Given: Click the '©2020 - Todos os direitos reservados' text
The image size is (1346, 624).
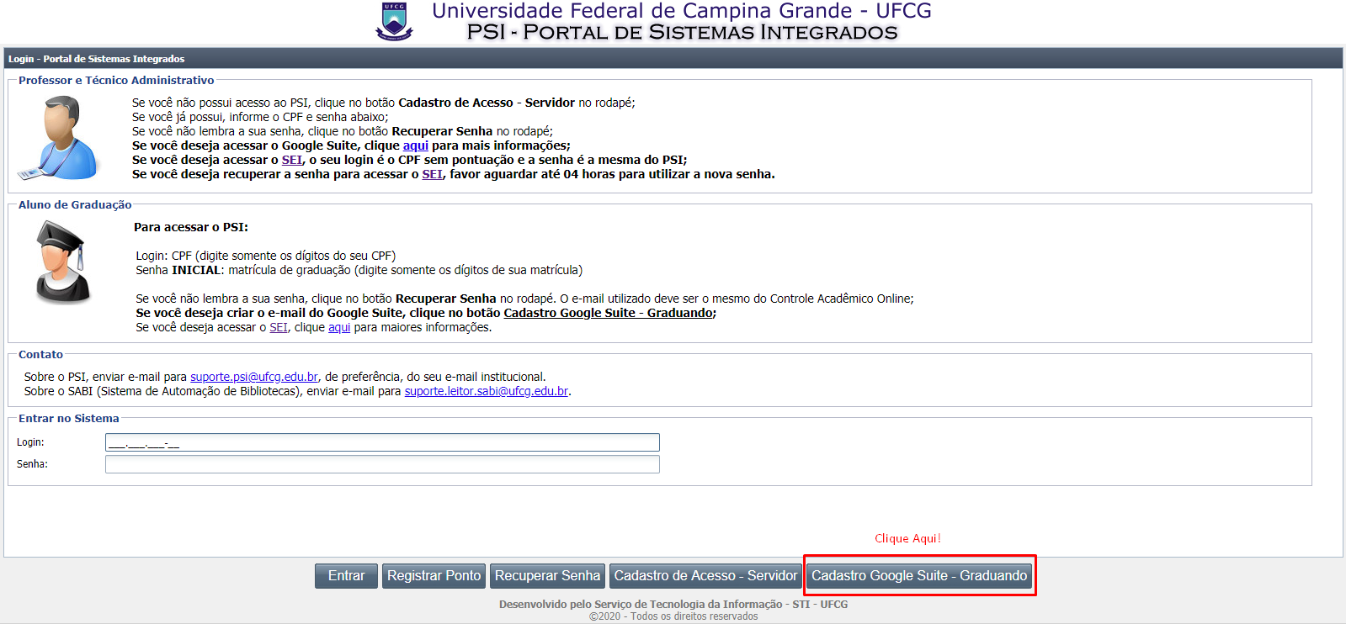Looking at the screenshot, I should click(673, 616).
